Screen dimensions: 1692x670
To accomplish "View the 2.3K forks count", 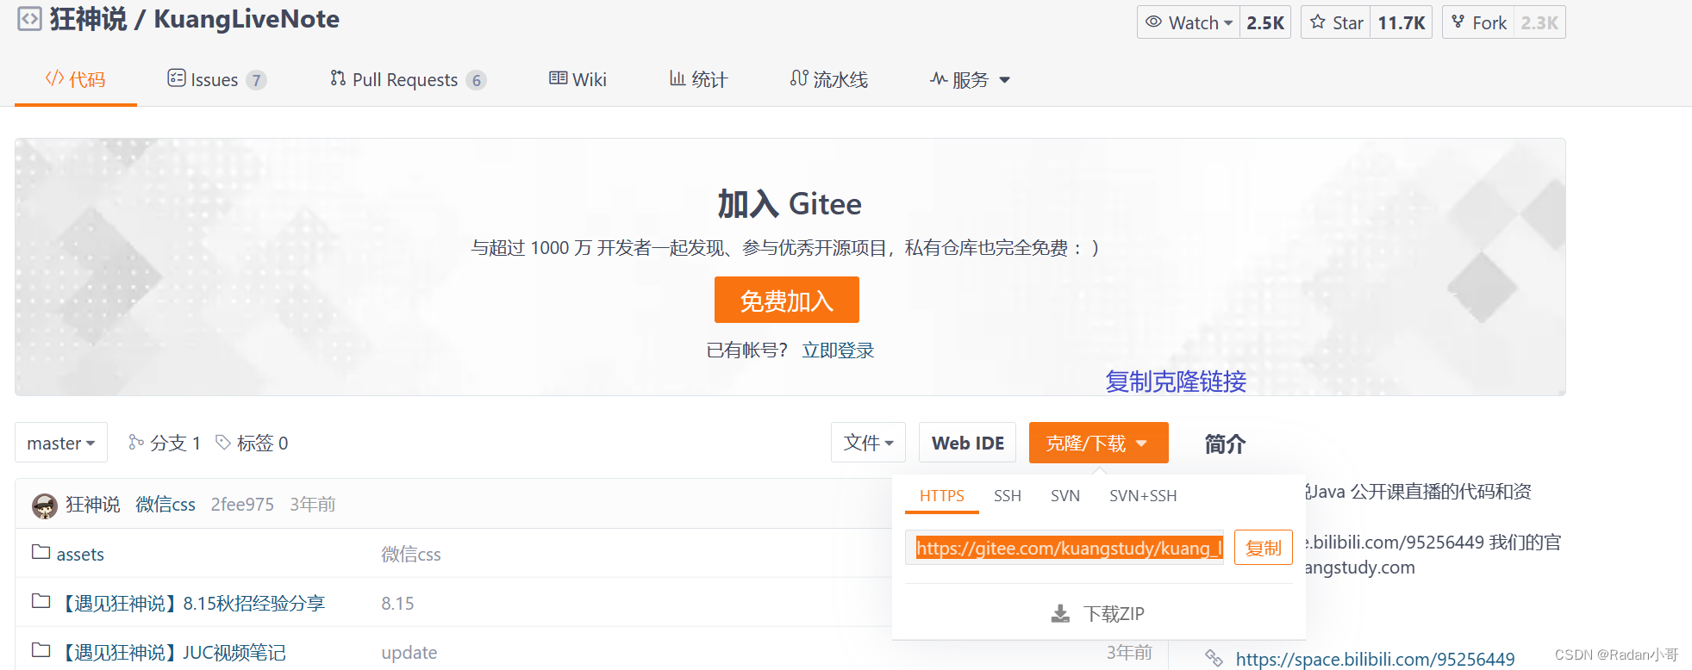I will coord(1539,22).
